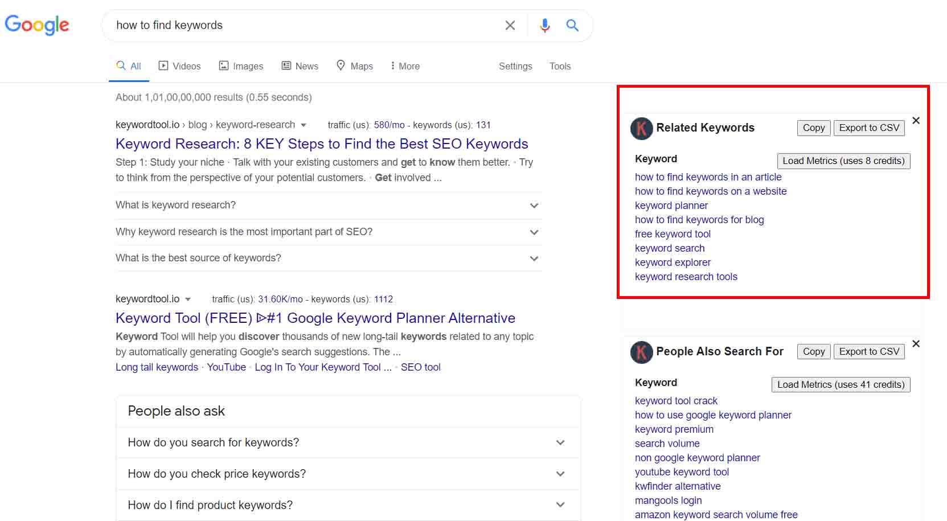Click 'how to use google keyword planner'

tap(713, 415)
